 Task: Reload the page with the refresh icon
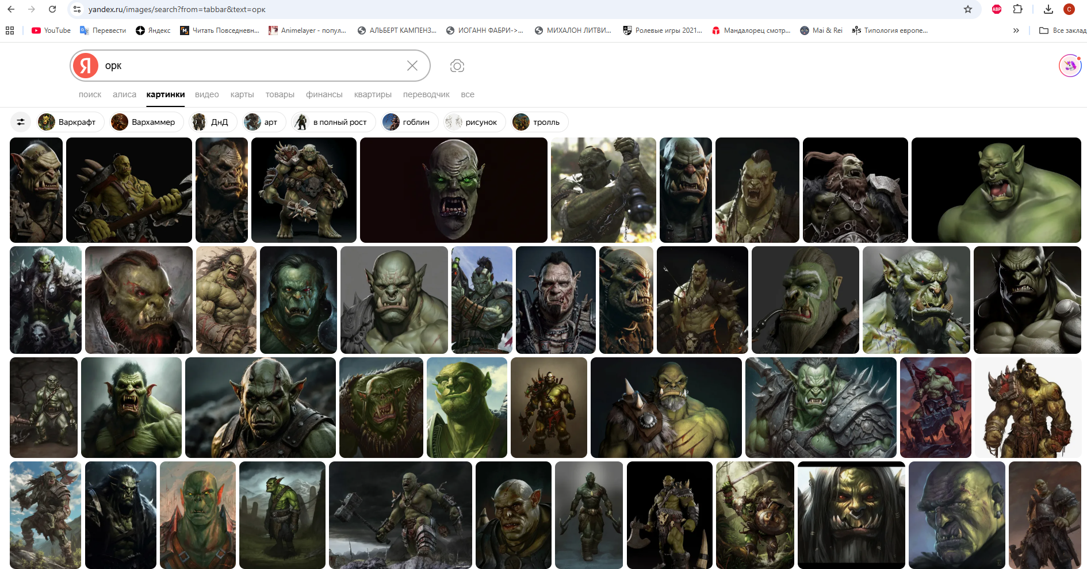pyautogui.click(x=52, y=9)
